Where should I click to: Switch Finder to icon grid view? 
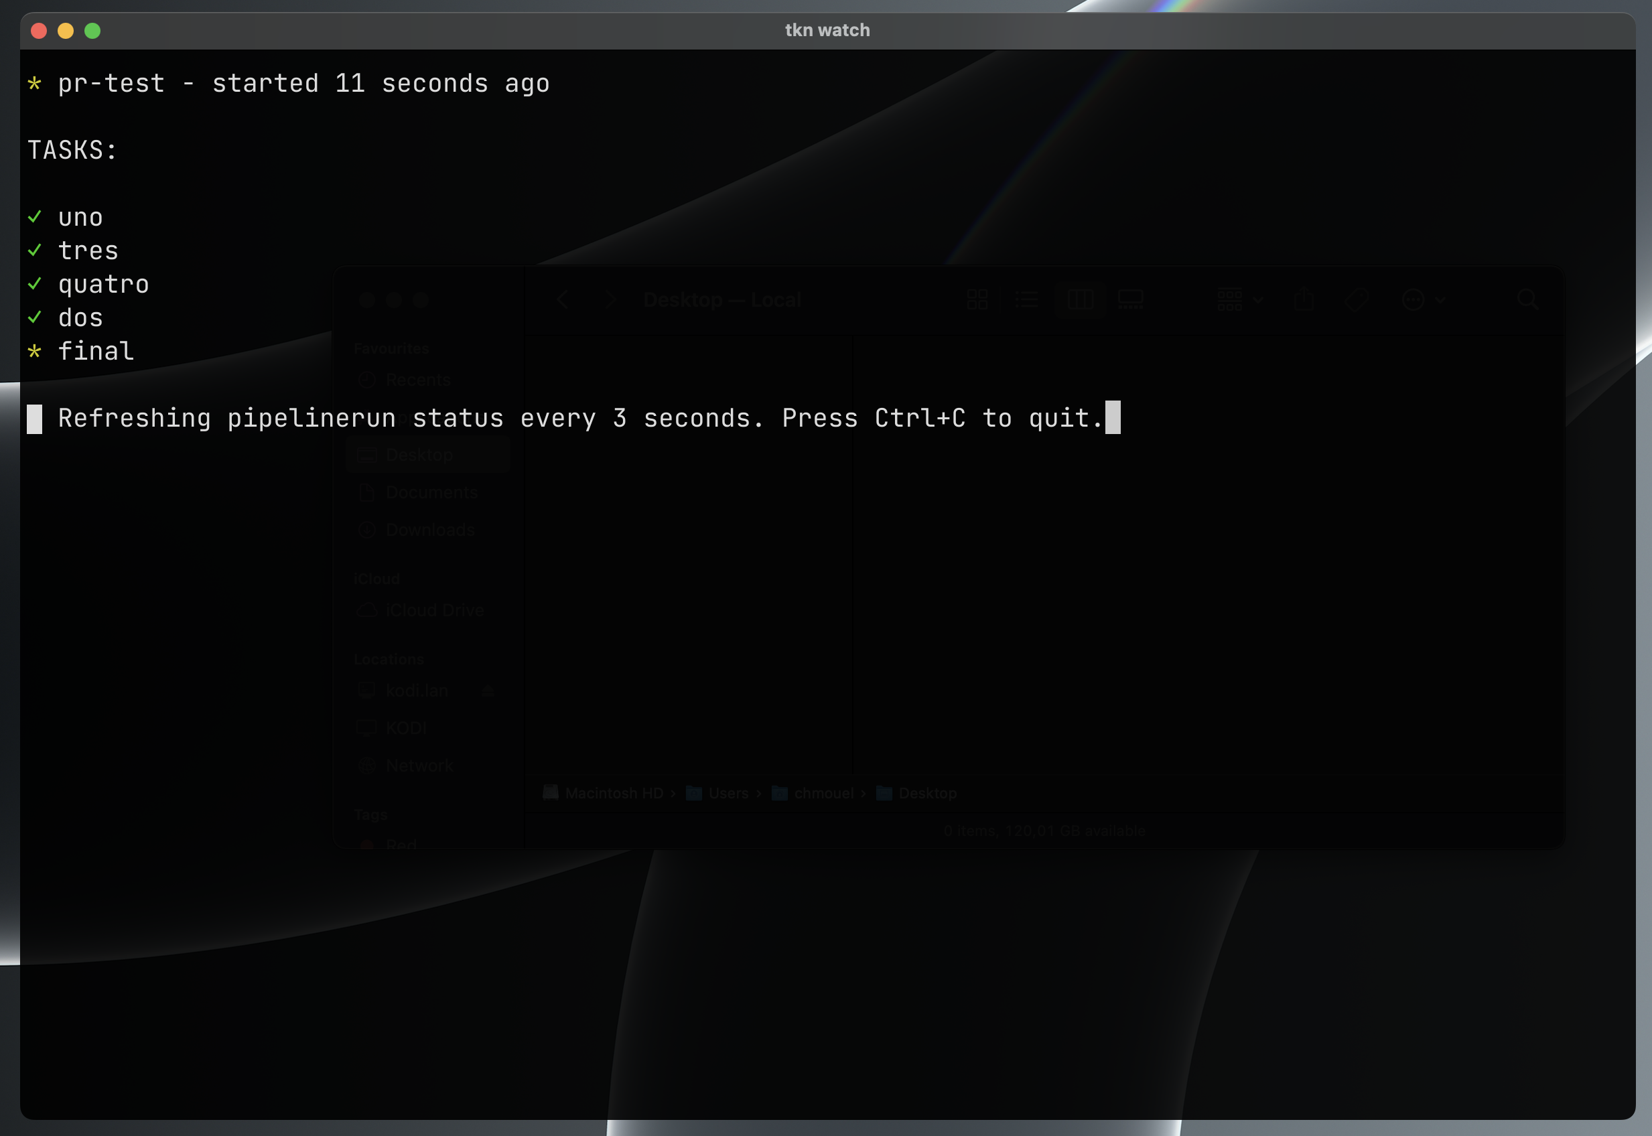(x=977, y=299)
